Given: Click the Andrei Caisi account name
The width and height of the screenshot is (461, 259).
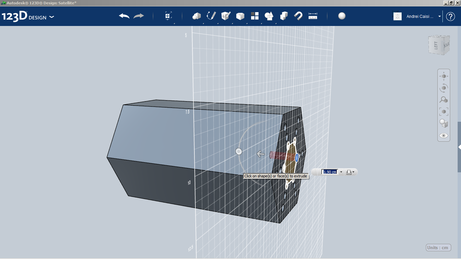Looking at the screenshot, I should (x=420, y=16).
